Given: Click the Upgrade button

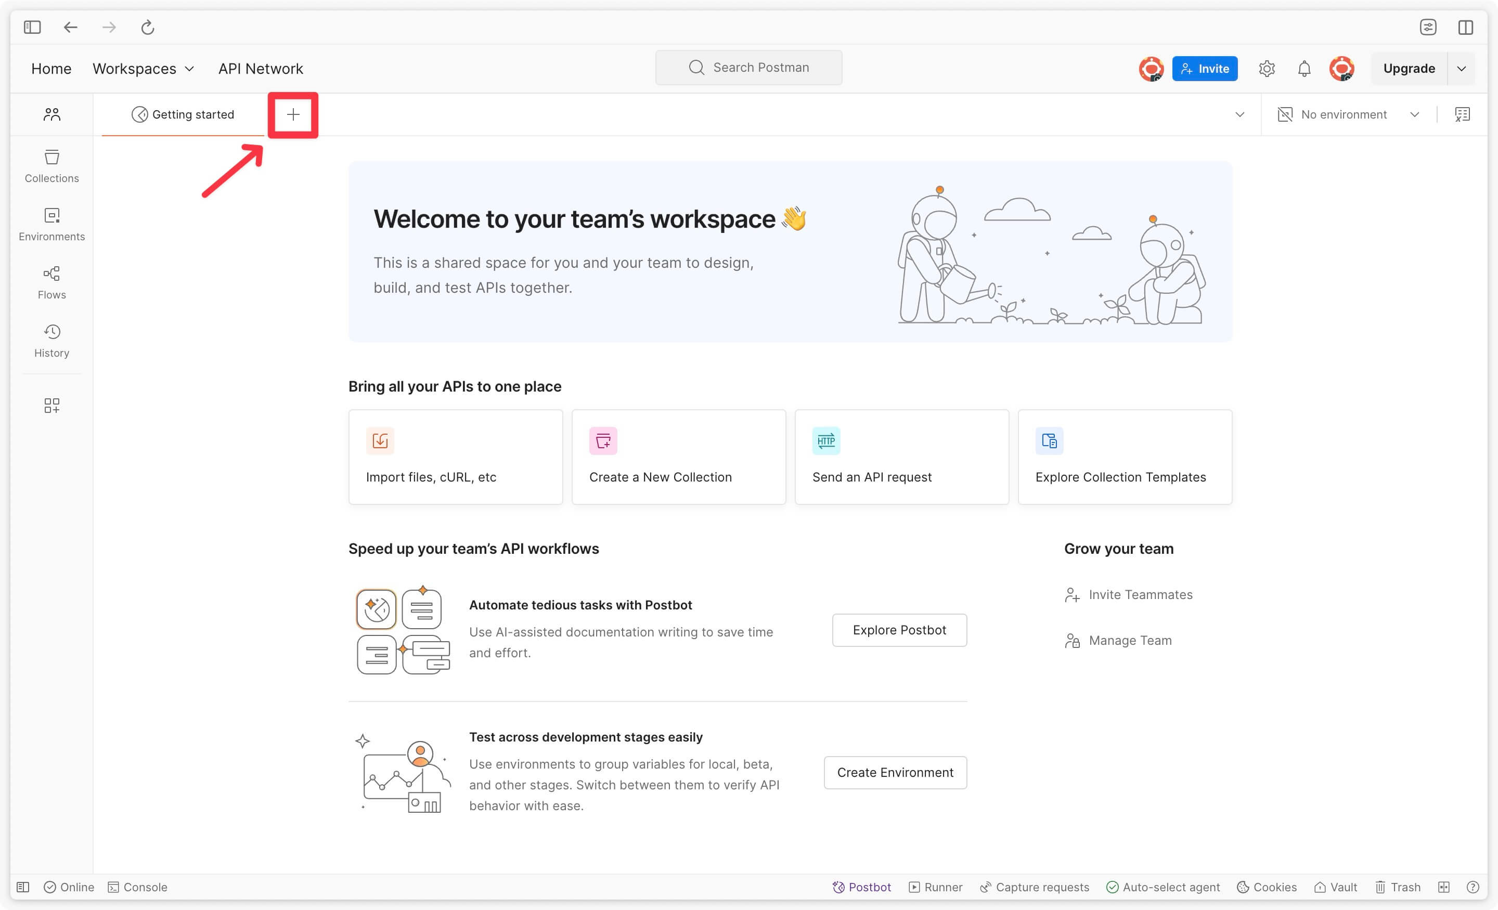Looking at the screenshot, I should point(1409,69).
